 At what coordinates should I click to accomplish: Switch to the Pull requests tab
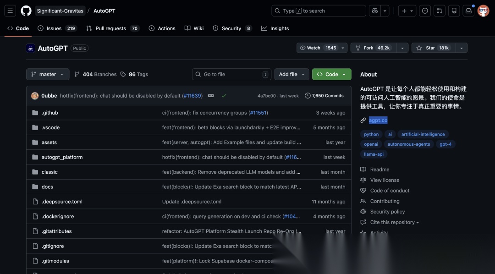(113, 28)
